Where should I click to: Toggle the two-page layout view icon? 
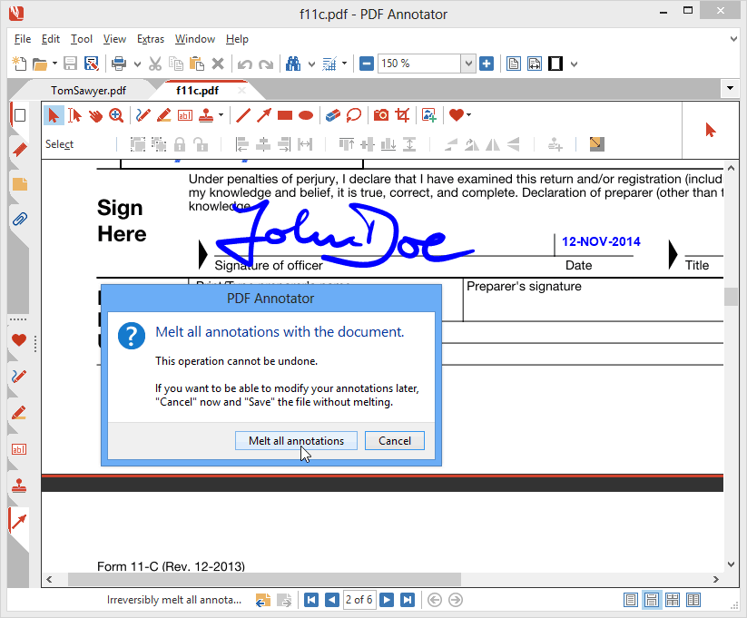(x=693, y=600)
